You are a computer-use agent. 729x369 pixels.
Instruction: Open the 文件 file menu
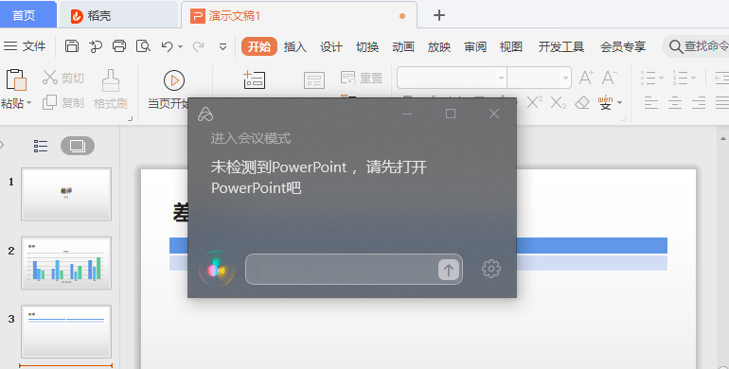point(25,46)
